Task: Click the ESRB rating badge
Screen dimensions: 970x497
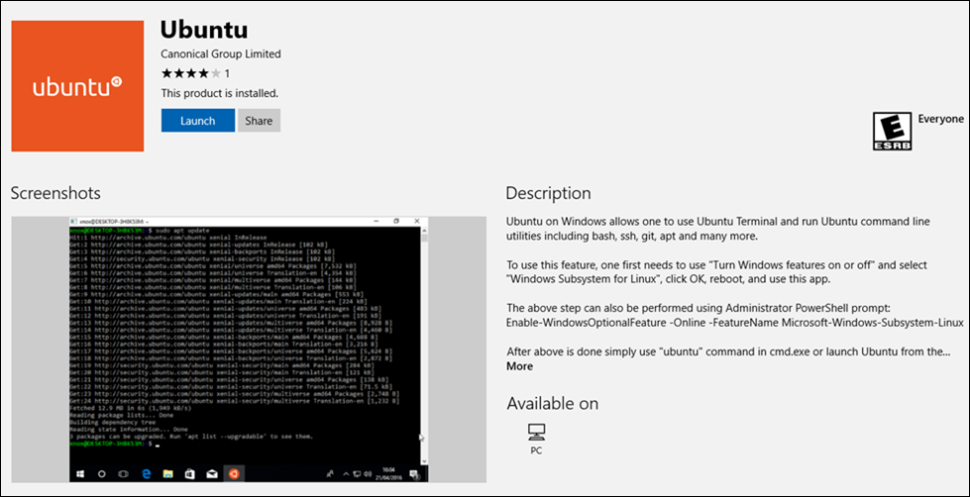Action: click(x=892, y=131)
